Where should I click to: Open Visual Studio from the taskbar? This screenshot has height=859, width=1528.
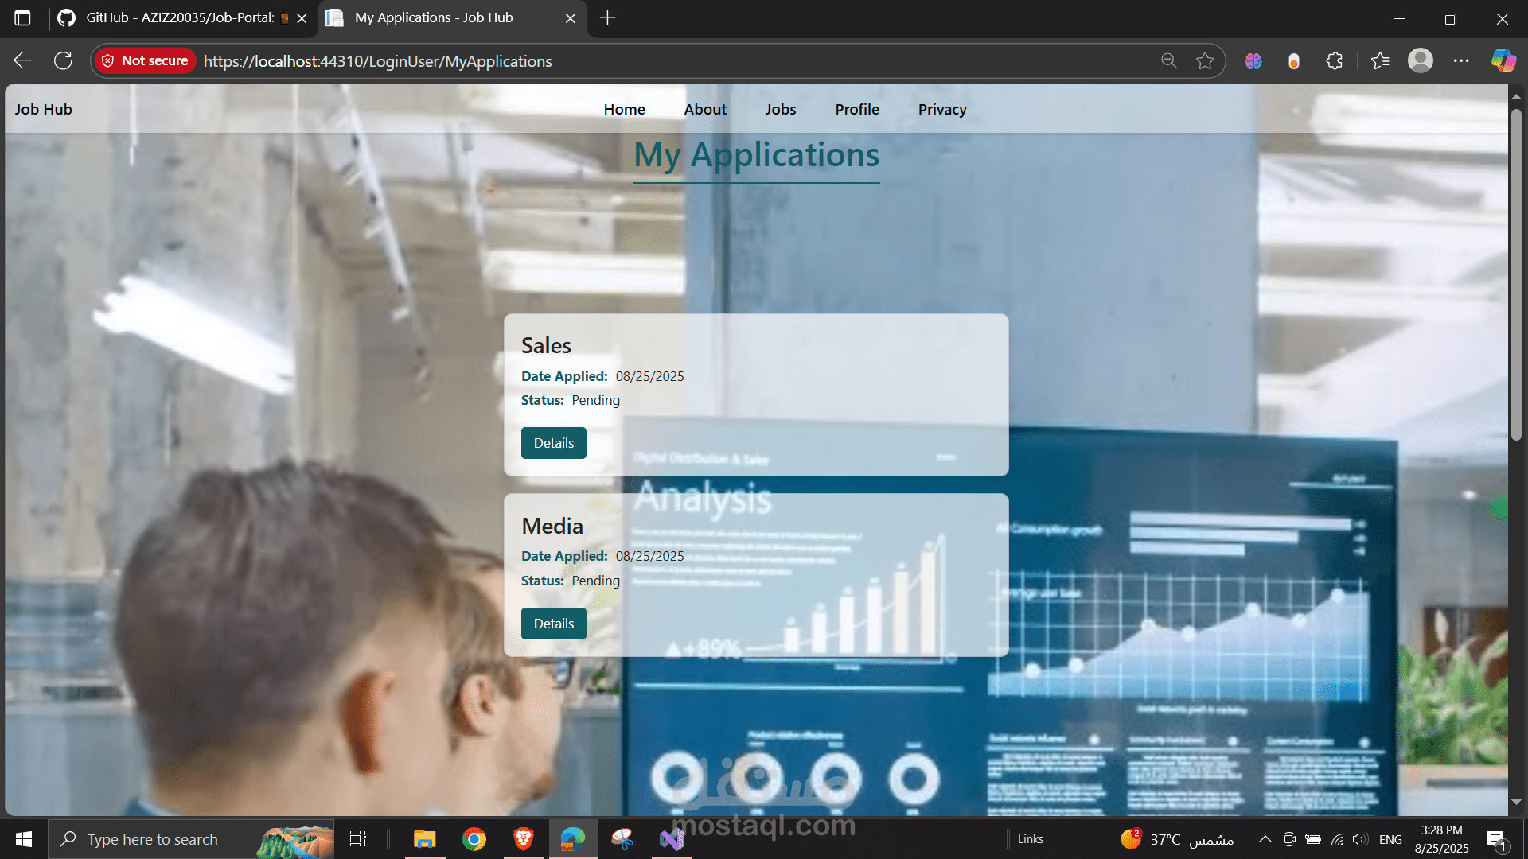coord(672,839)
